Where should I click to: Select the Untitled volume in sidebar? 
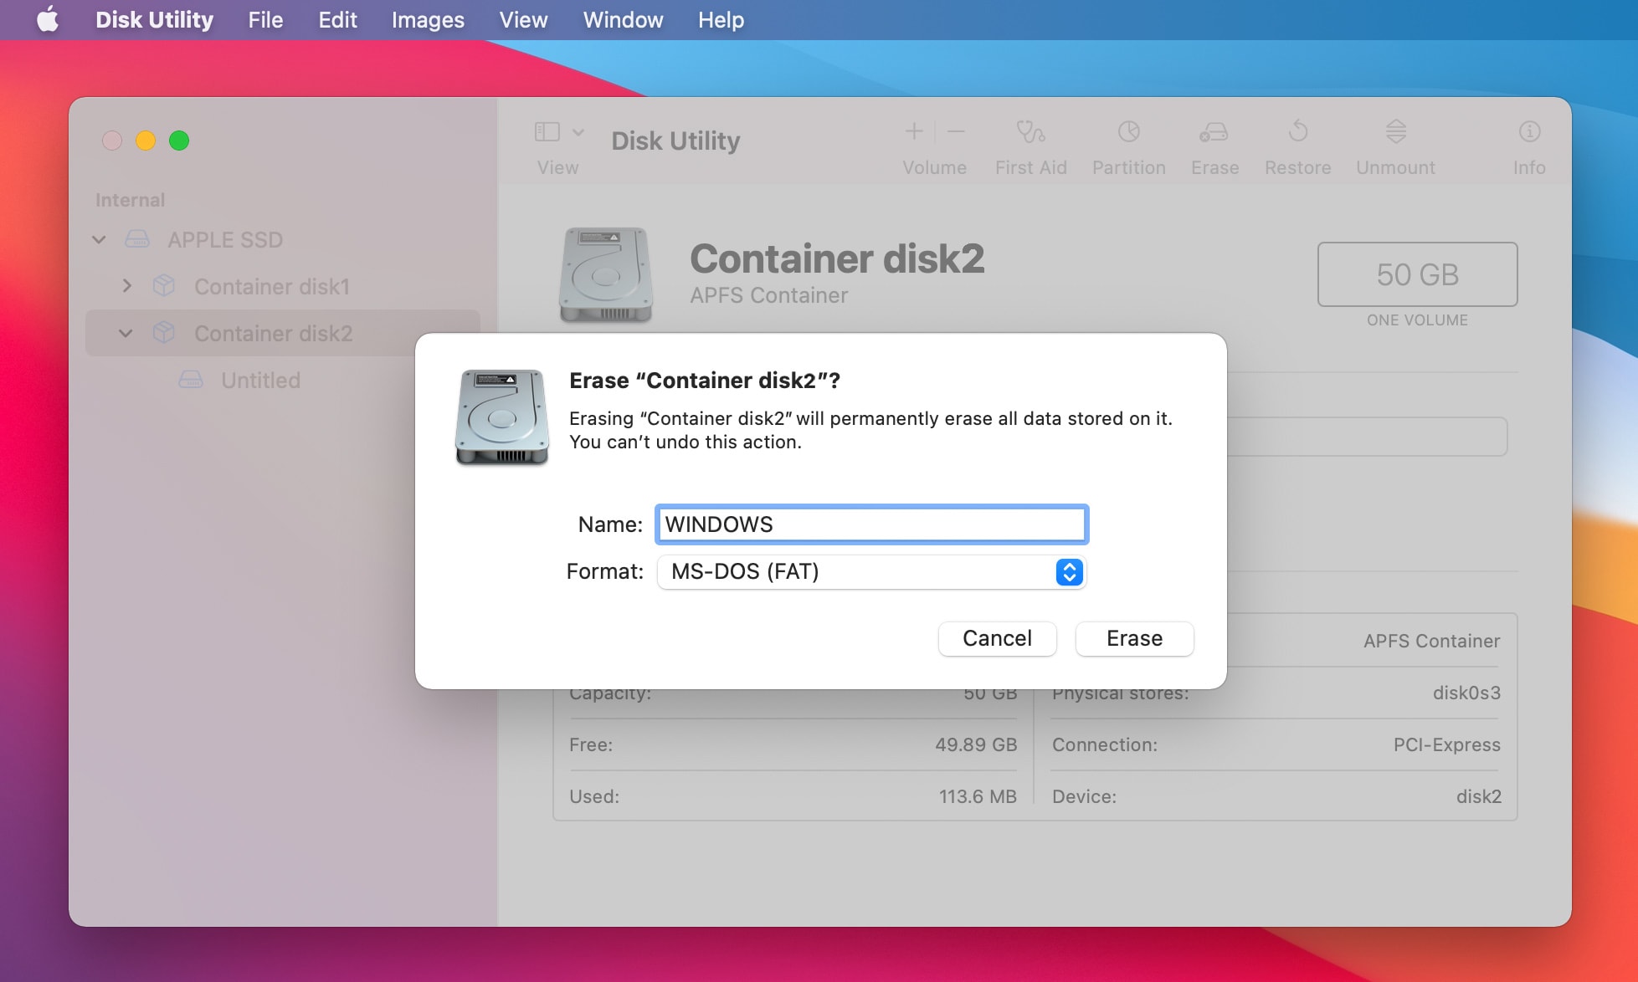point(259,381)
